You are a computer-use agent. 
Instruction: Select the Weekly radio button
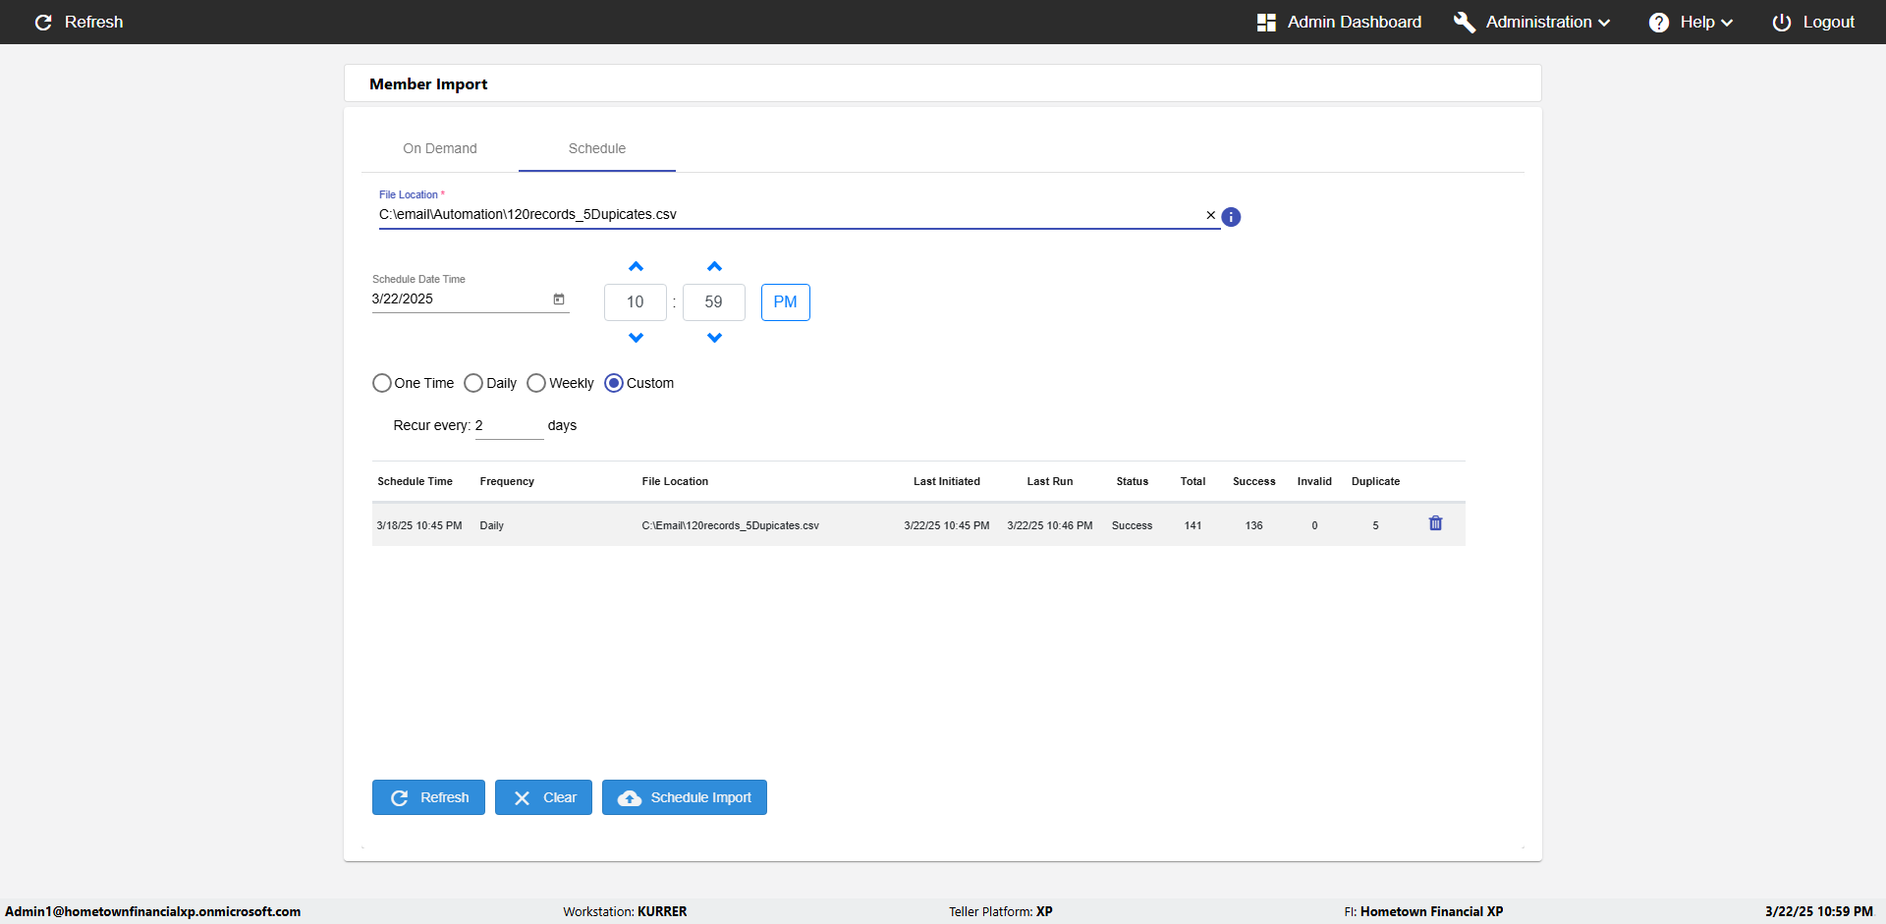(536, 383)
